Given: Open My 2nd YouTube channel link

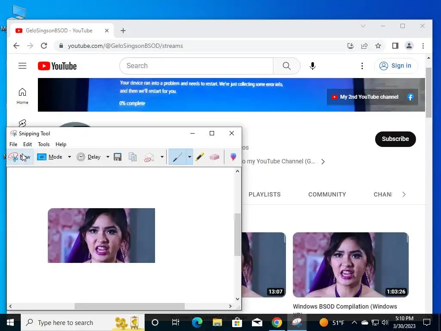Looking at the screenshot, I should pyautogui.click(x=365, y=97).
